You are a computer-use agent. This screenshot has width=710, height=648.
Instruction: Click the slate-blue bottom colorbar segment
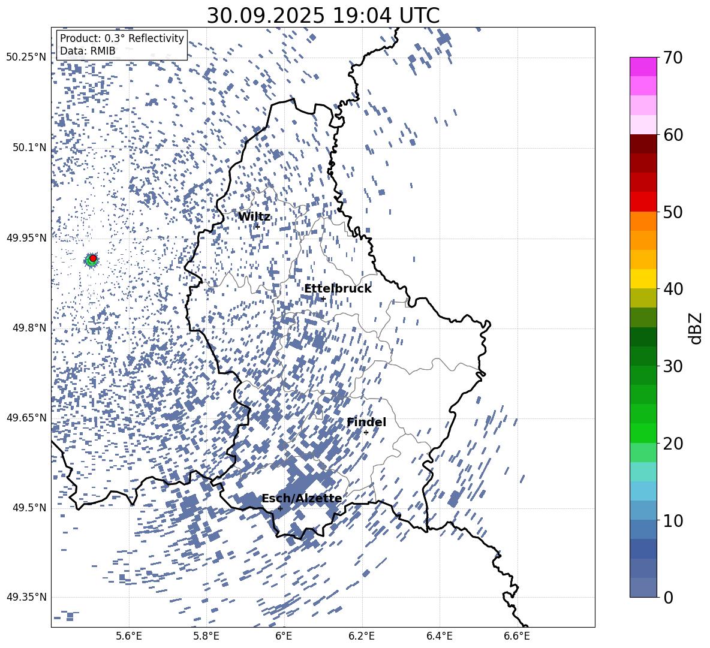click(643, 588)
